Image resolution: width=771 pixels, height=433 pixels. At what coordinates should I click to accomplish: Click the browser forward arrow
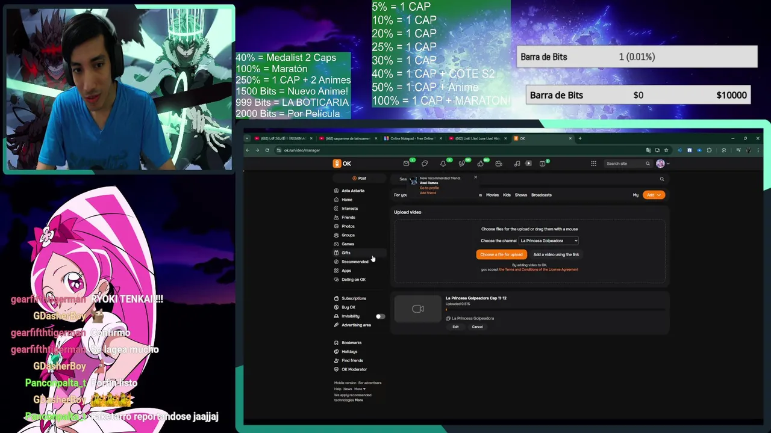pos(257,150)
